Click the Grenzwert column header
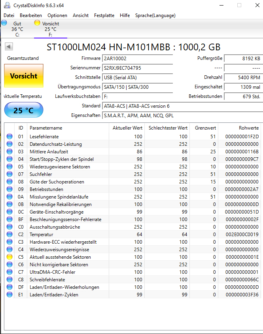Viewport: 263px width, 334px height. [204, 128]
